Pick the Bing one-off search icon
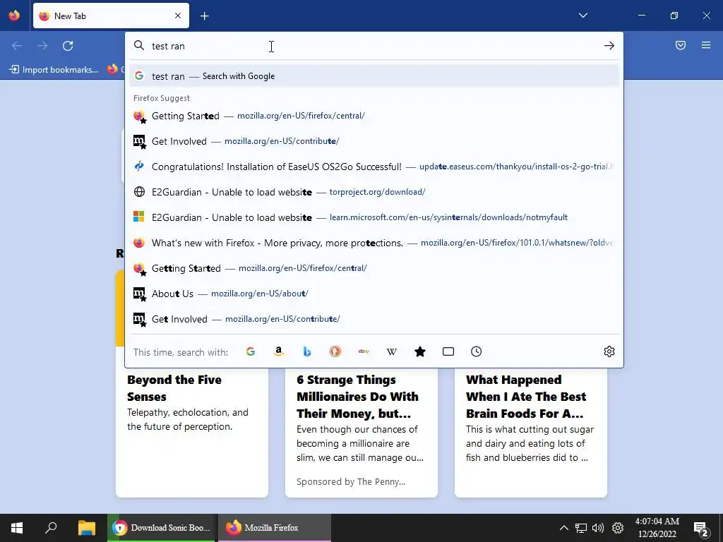The image size is (723, 542). [307, 351]
